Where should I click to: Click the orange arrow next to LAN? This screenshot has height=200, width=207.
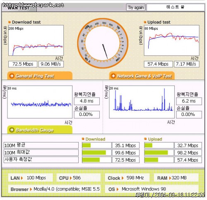point(22,178)
